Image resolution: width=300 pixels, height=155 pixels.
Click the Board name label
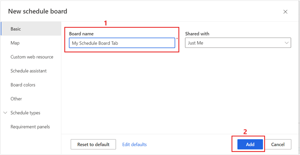[81, 34]
